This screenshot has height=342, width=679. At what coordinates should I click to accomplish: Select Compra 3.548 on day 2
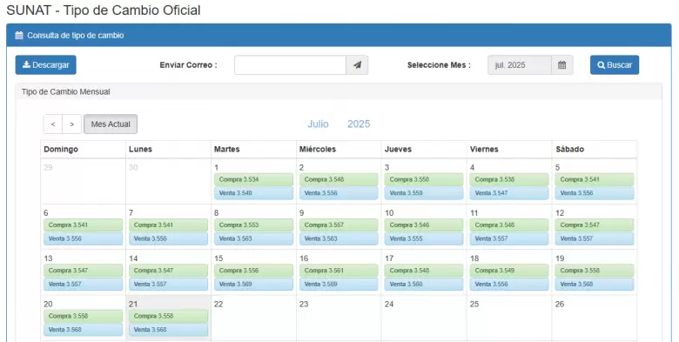pyautogui.click(x=339, y=179)
